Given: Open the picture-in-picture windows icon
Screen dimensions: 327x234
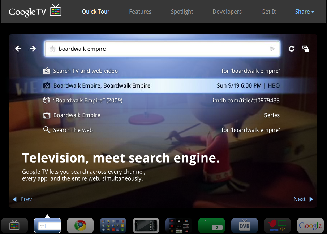Looking at the screenshot, I should pos(305,49).
